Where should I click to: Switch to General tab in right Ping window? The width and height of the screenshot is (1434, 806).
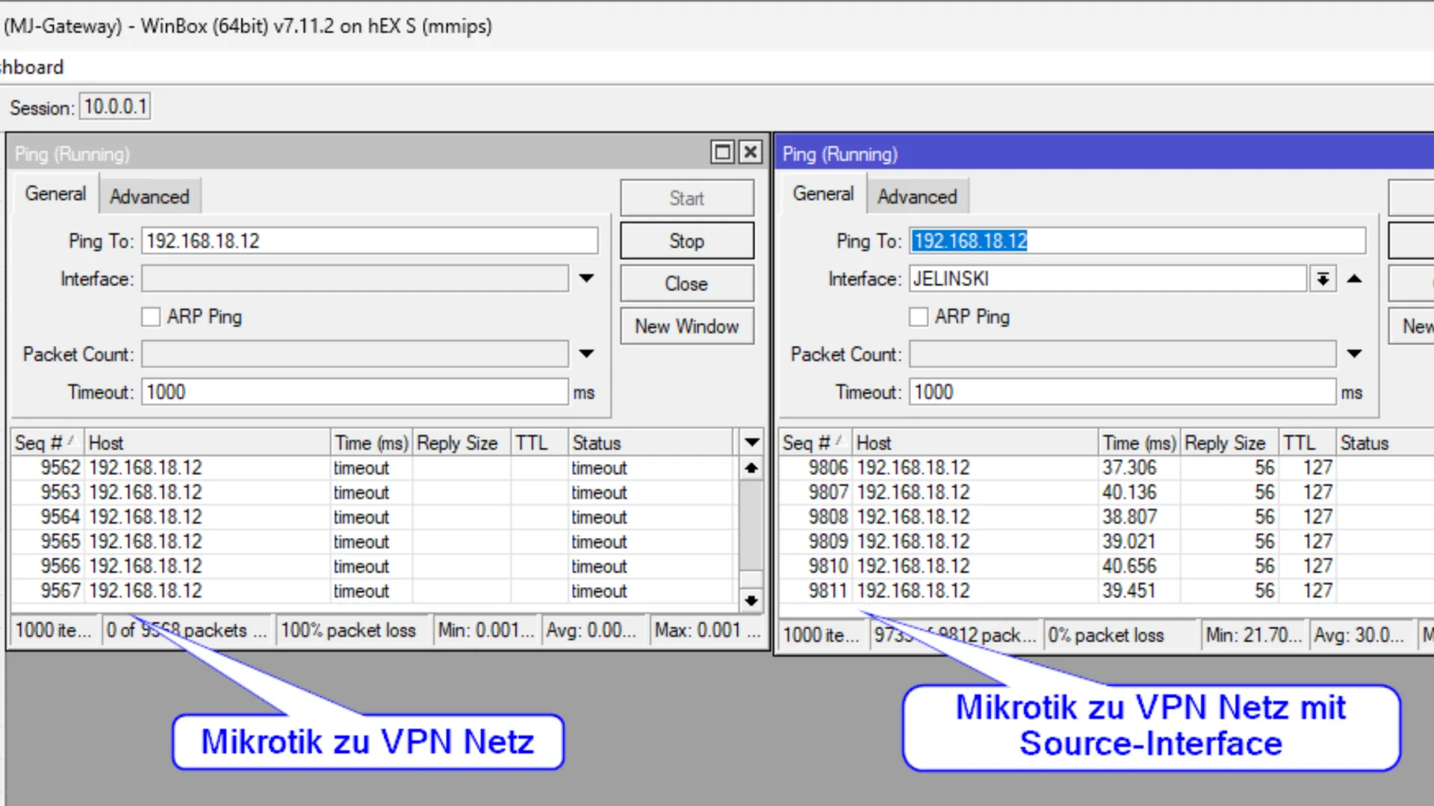823,194
